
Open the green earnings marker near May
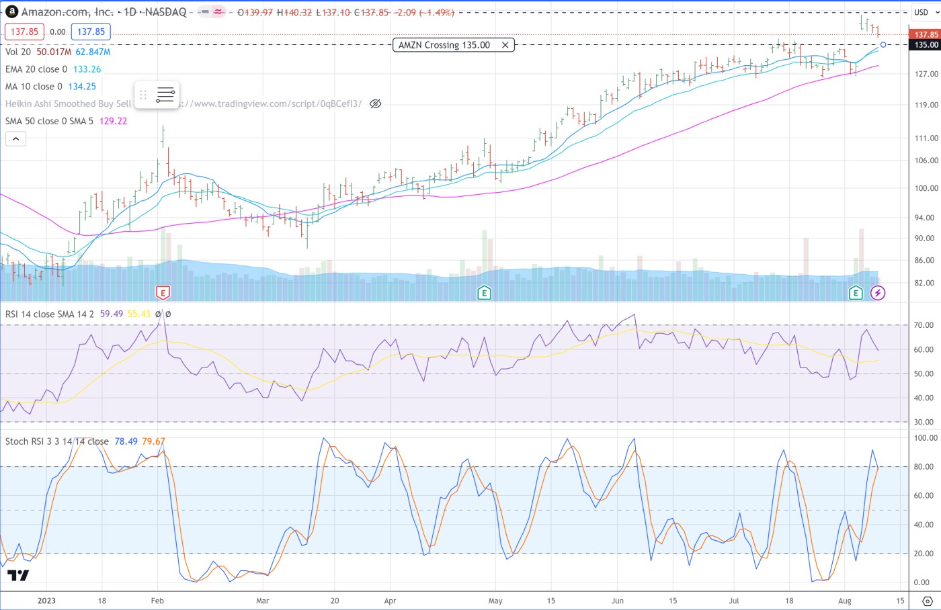483,292
